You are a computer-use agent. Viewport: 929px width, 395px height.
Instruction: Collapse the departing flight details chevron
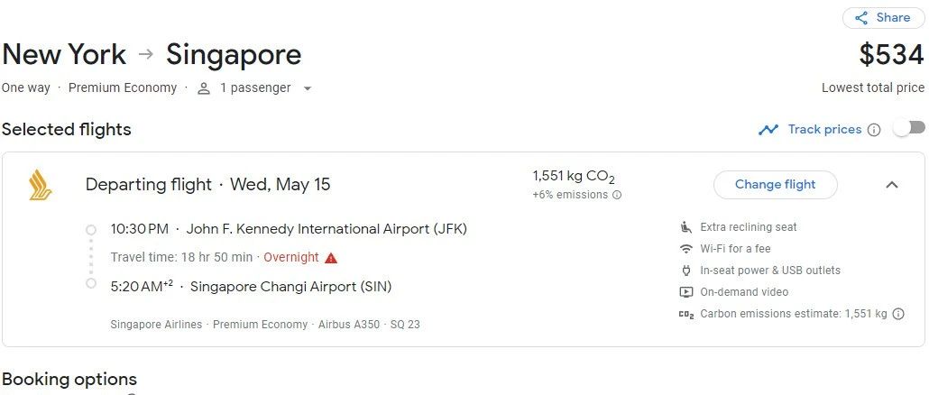[892, 185]
